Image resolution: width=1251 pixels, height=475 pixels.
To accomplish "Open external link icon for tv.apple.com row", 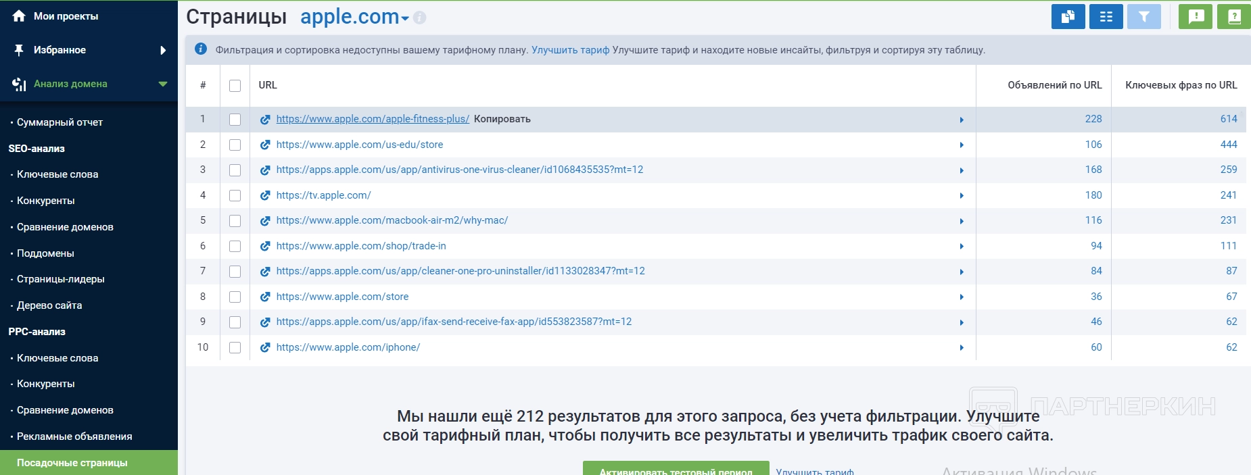I will [x=265, y=195].
